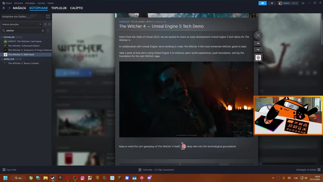The height and width of the screenshot is (182, 323).
Task: Go to next news item with down arrow
Action: [258, 50]
